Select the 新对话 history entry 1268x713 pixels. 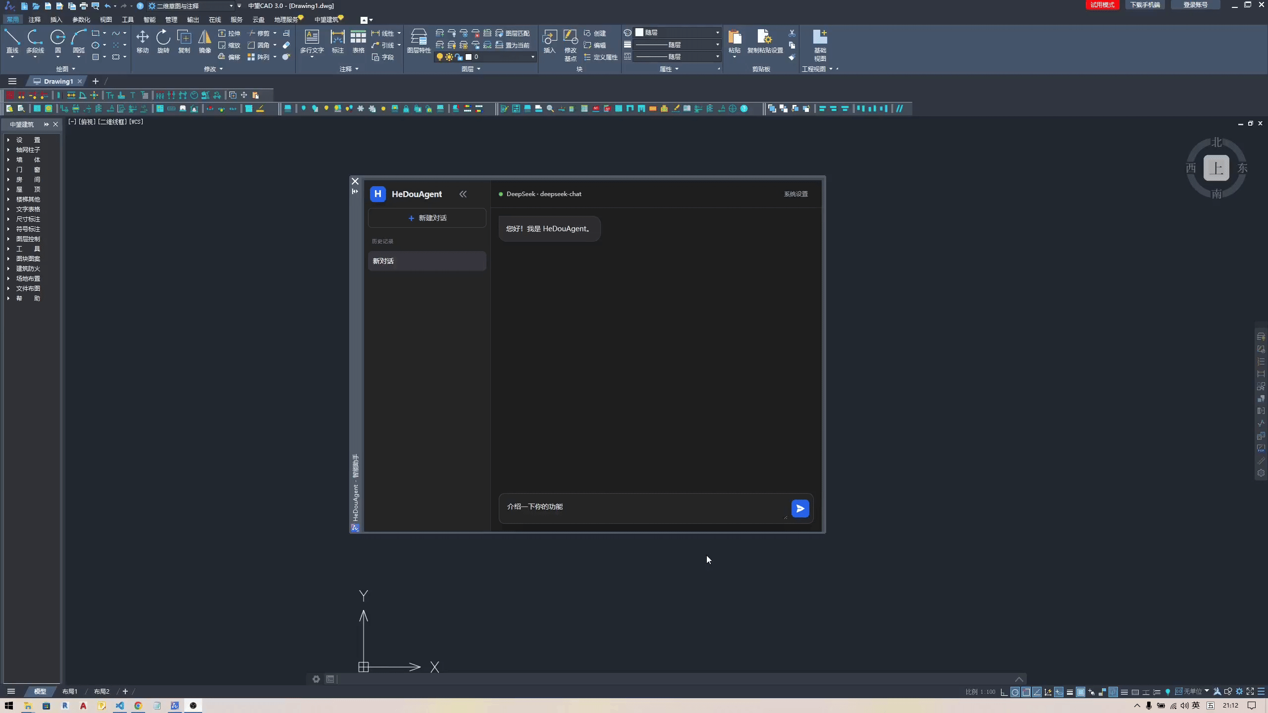click(427, 261)
